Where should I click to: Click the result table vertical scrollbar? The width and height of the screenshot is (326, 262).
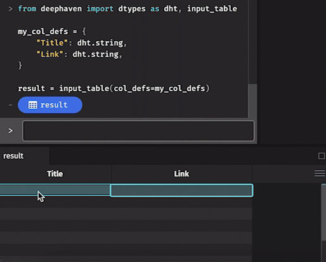point(323,223)
